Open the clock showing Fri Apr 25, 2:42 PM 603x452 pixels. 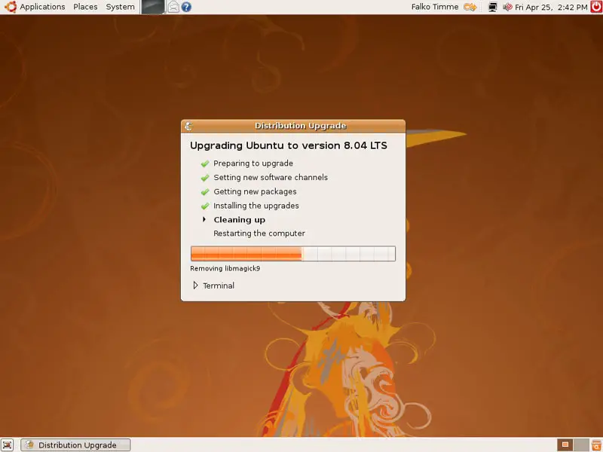coord(551,7)
